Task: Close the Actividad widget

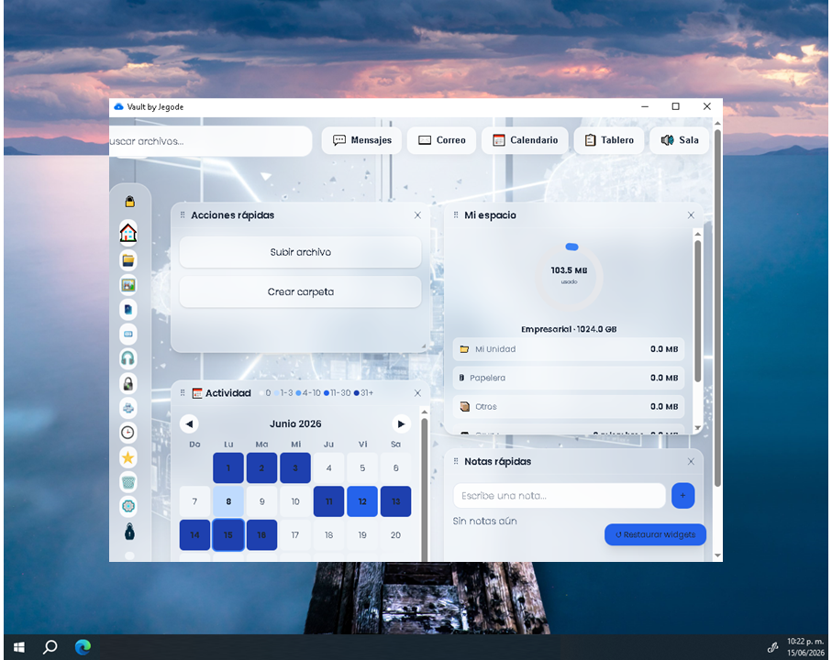Action: pyautogui.click(x=417, y=393)
